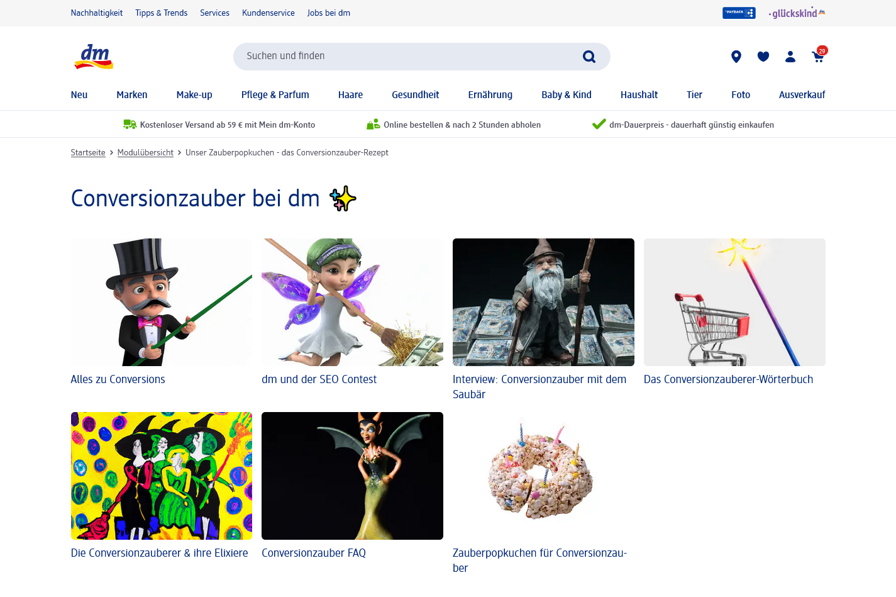Open the Haare menu

pos(350,95)
